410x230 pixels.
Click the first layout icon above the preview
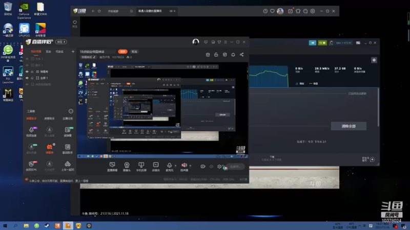(x=208, y=55)
